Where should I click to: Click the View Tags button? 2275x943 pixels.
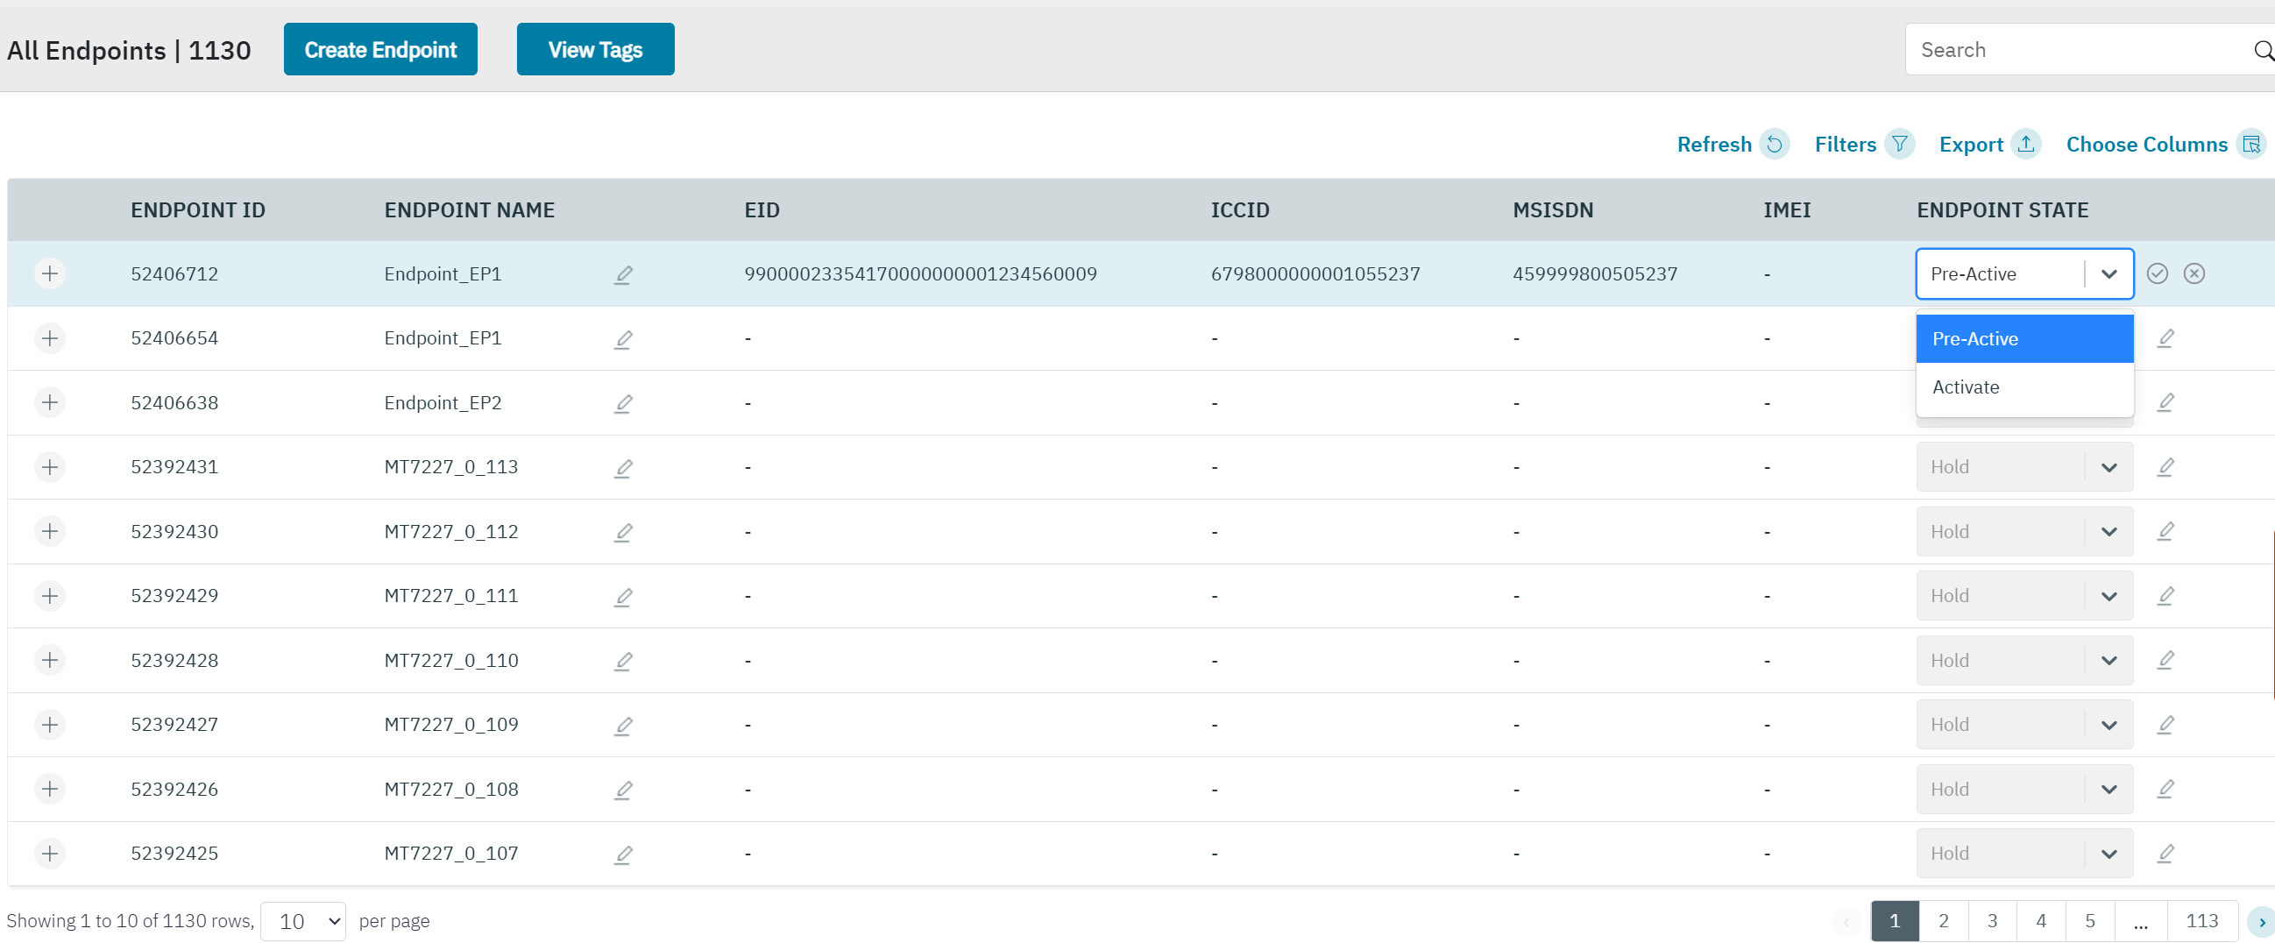594,49
